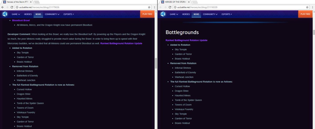Click 'Dragon Shire' in the right window
The image size is (315, 129).
tap(182, 91)
